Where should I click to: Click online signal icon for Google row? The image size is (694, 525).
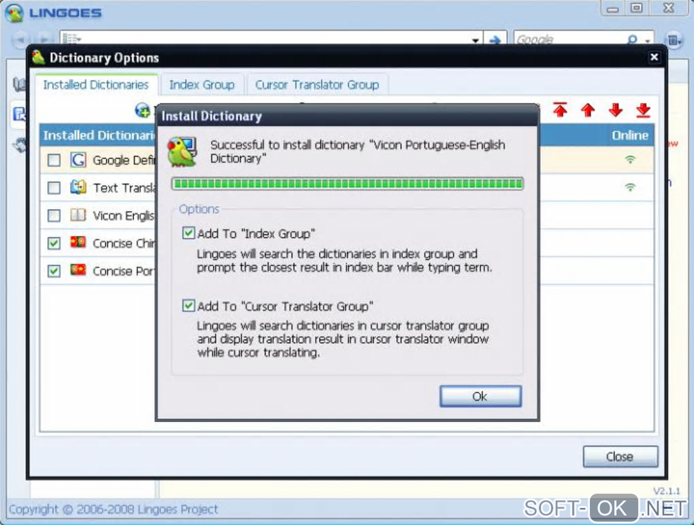(630, 159)
